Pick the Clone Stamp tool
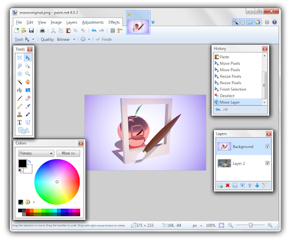291x240 pixels. (x=20, y=114)
